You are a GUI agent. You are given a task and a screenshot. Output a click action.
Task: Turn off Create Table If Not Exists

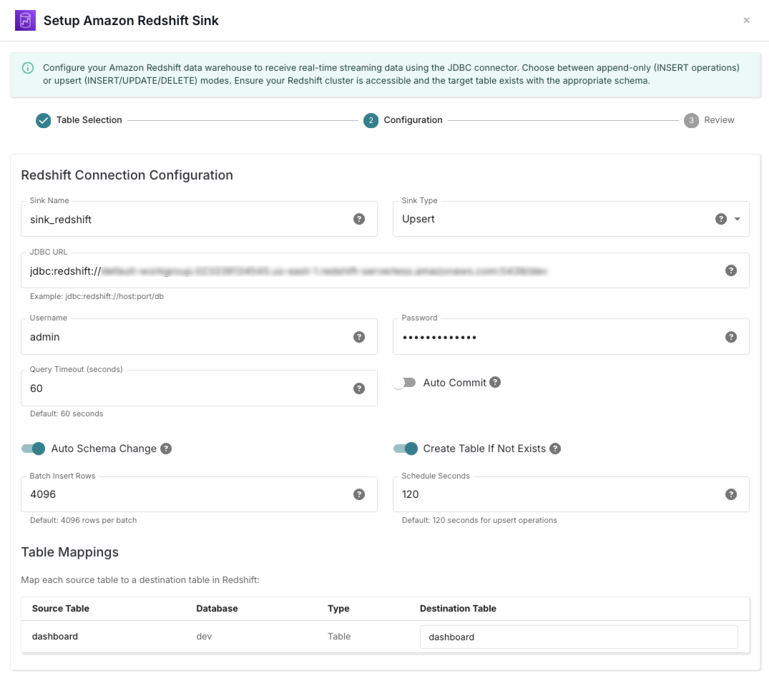(x=405, y=449)
